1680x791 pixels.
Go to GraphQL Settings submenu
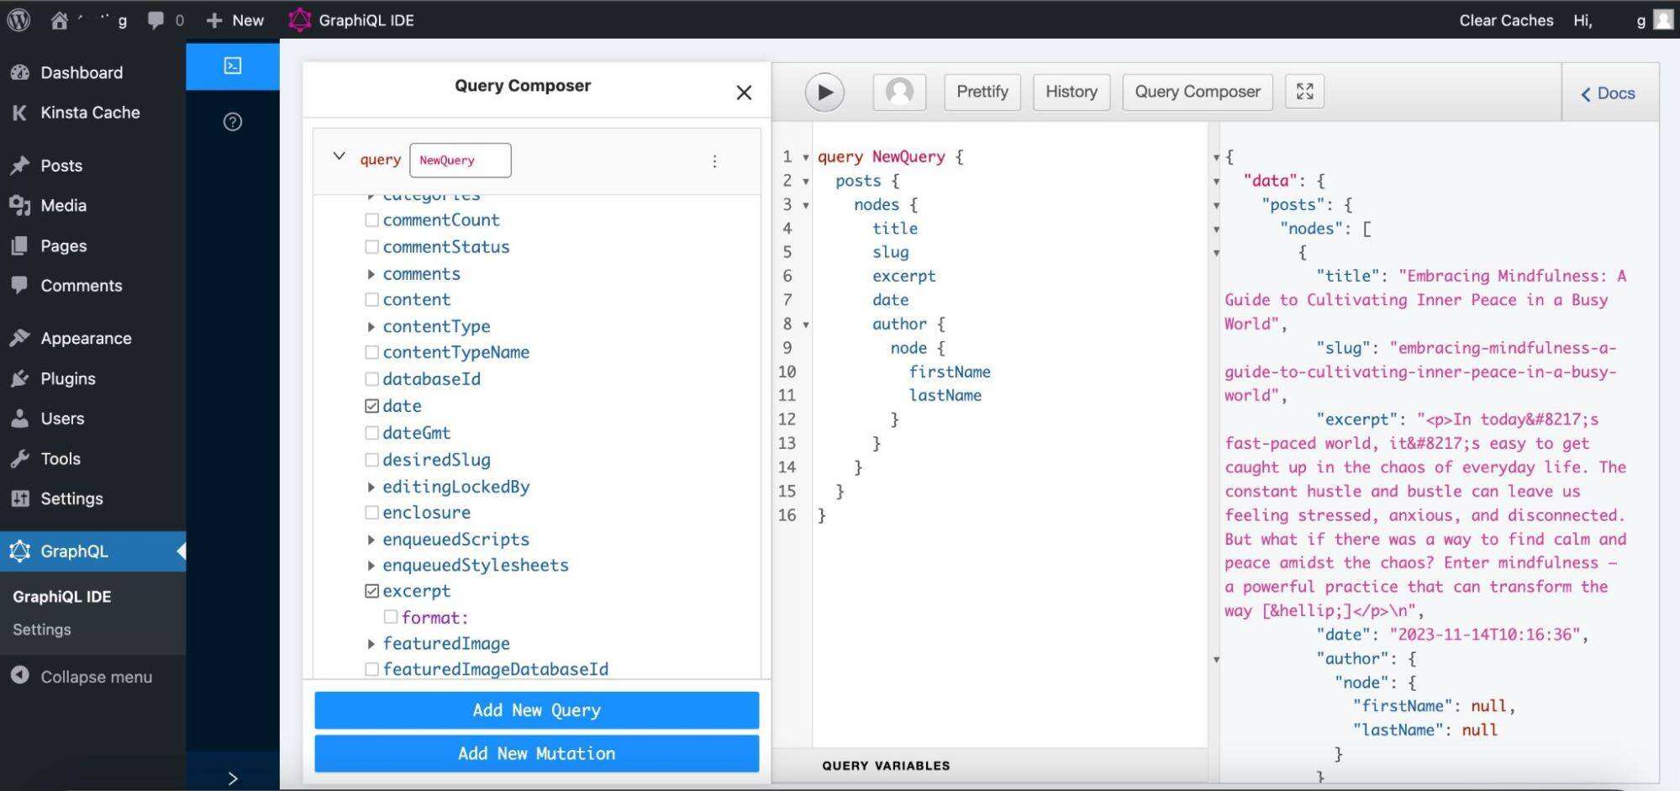coord(42,630)
